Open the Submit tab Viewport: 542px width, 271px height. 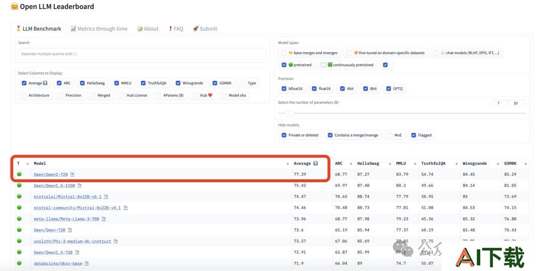(x=205, y=29)
